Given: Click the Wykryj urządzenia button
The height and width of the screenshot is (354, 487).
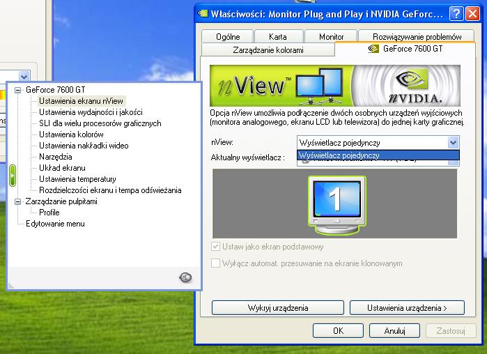Looking at the screenshot, I should tap(278, 308).
